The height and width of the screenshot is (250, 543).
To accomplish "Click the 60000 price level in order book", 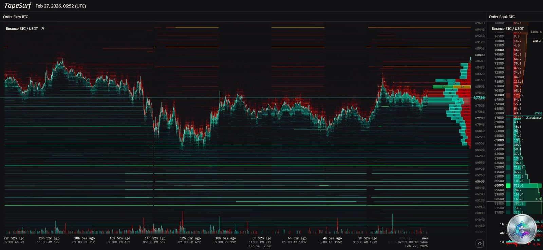I will click(x=499, y=185).
